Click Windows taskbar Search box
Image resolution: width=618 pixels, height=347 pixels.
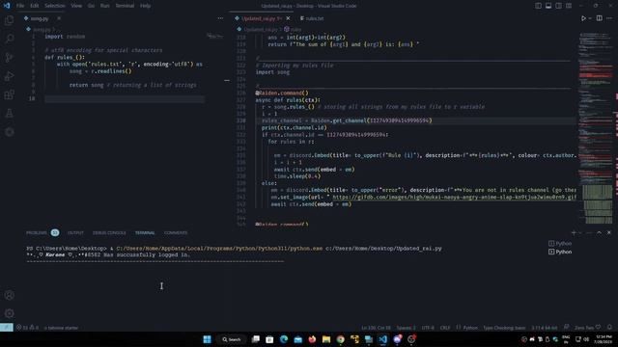coord(232,339)
